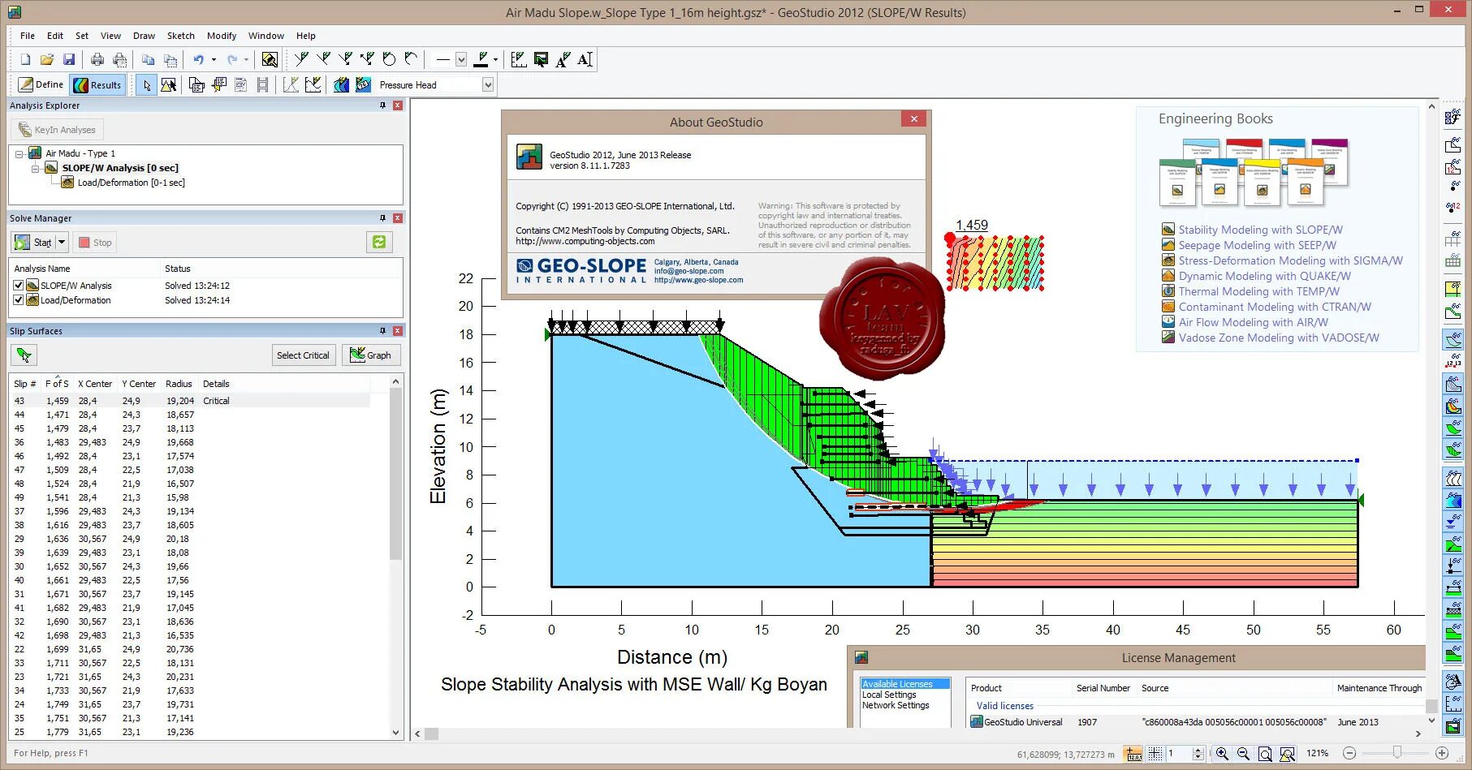Select the sketch arc tool

tap(411, 59)
